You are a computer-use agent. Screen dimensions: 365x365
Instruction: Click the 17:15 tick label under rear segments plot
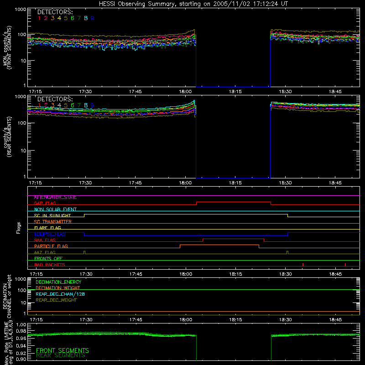(x=36, y=183)
